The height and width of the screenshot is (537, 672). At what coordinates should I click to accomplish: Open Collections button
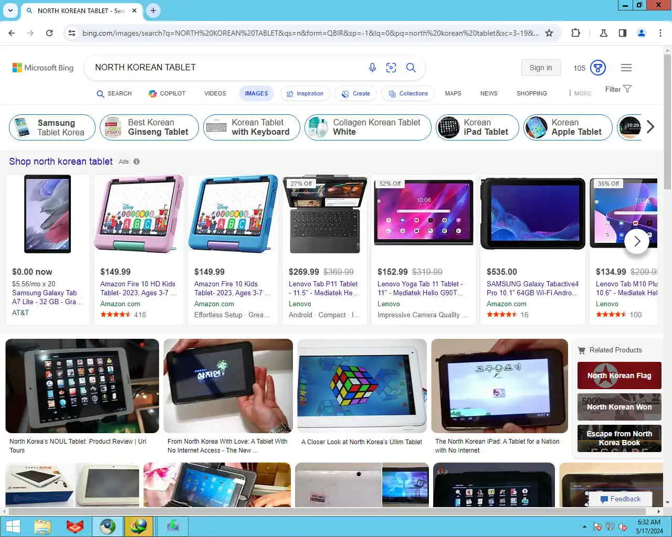[408, 93]
